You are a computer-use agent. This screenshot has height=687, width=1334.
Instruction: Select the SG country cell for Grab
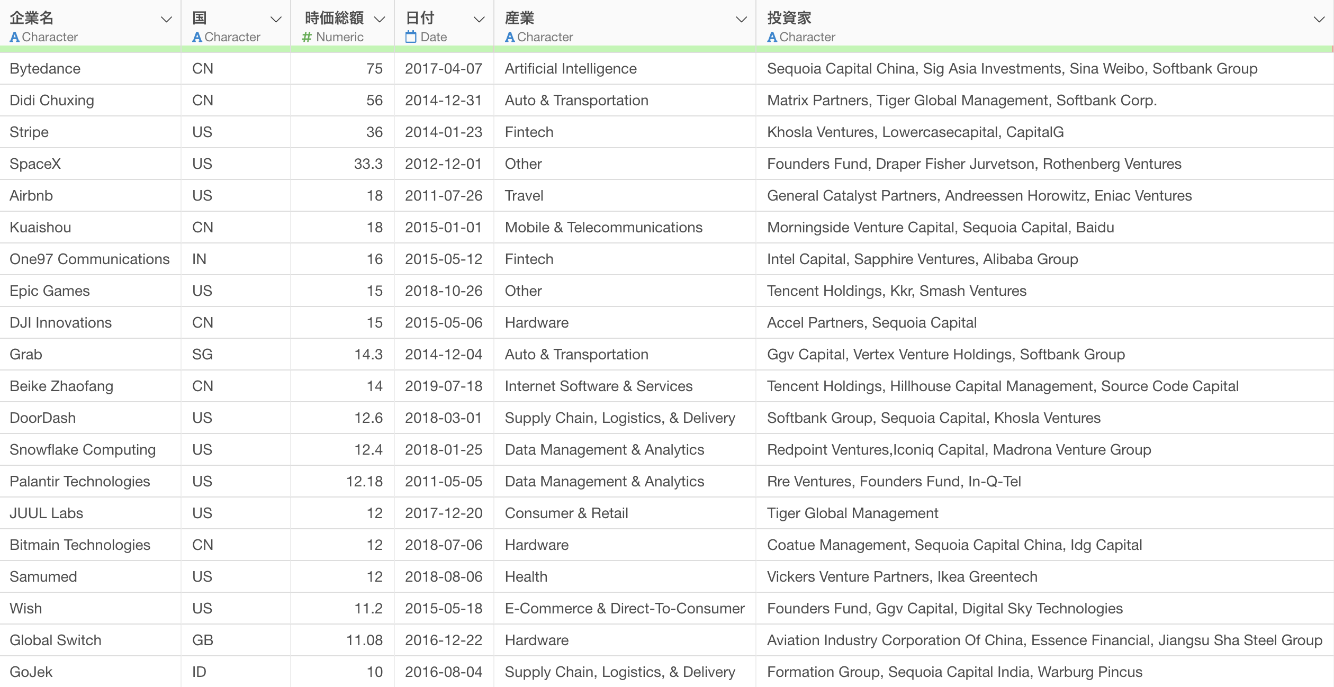[x=236, y=355]
